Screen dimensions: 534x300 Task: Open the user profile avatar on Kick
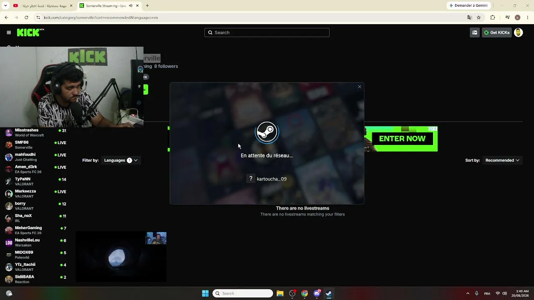[518, 32]
